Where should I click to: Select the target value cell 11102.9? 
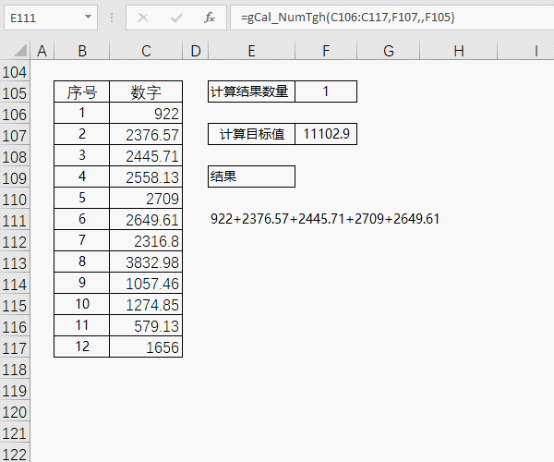pos(326,134)
